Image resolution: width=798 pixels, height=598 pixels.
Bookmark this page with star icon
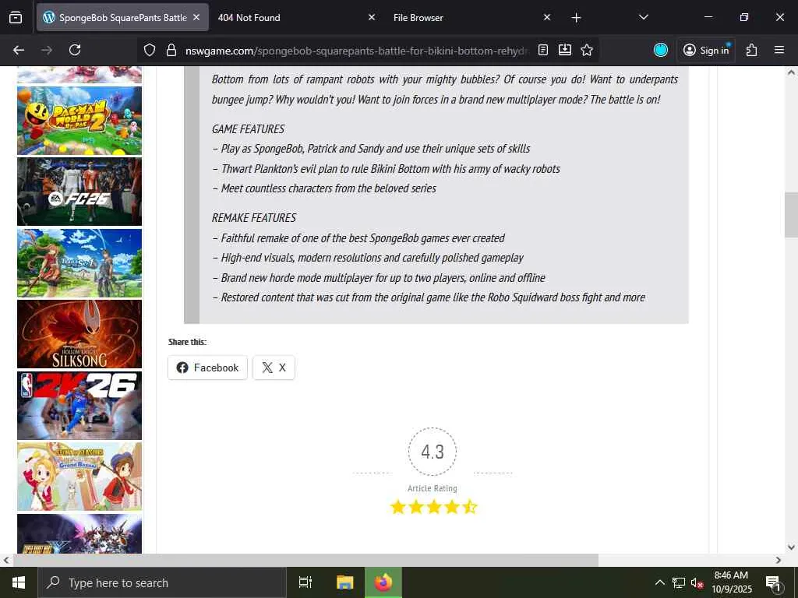pos(587,50)
